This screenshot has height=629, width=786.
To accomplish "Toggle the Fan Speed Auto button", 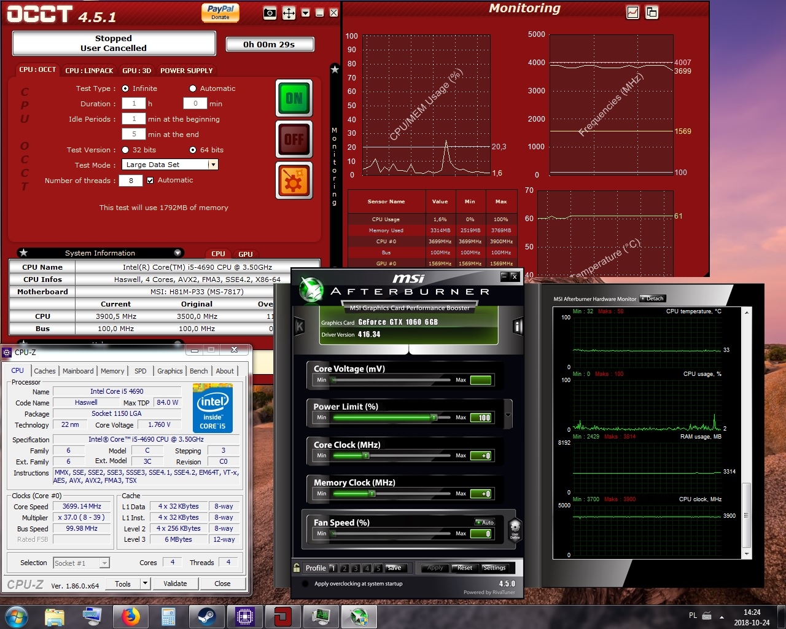I will [x=484, y=522].
